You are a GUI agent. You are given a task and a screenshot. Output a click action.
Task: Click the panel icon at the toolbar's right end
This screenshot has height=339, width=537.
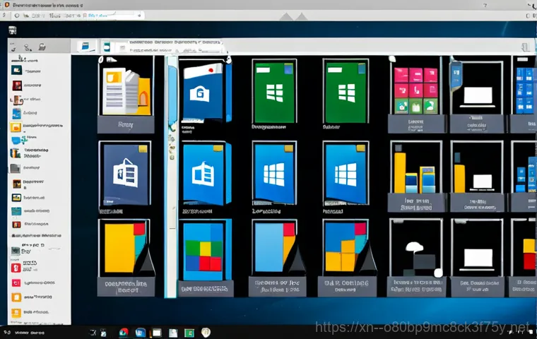coord(526,47)
